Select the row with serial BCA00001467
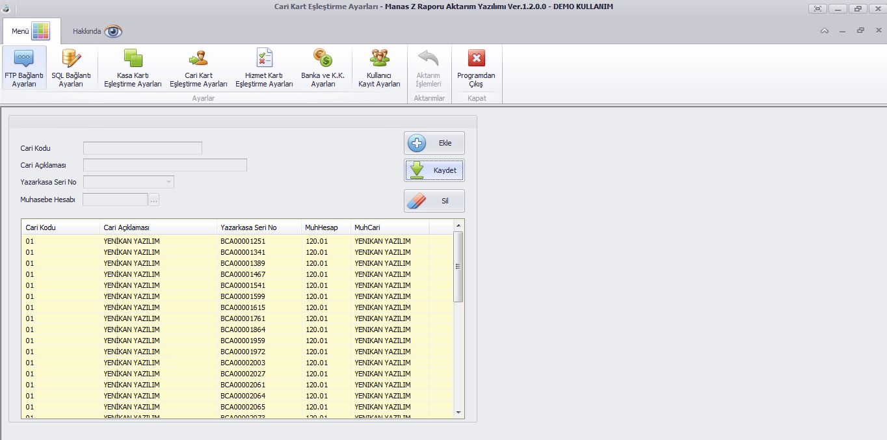 (x=243, y=274)
